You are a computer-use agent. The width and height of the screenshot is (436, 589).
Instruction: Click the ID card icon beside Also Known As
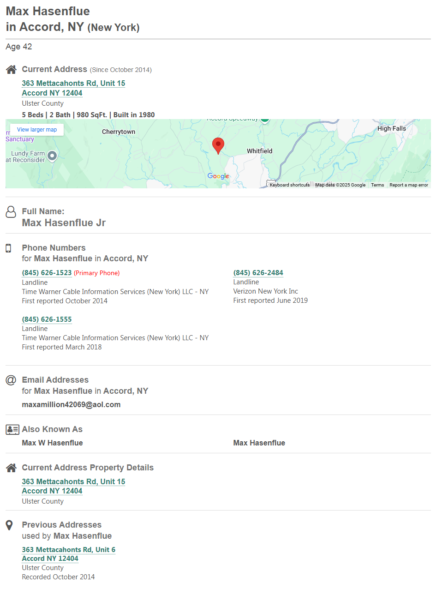click(x=12, y=429)
